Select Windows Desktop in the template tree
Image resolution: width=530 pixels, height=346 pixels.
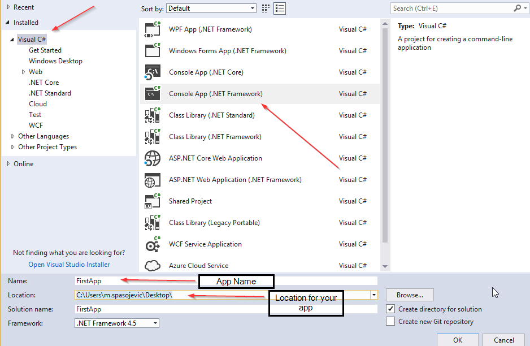tap(55, 60)
